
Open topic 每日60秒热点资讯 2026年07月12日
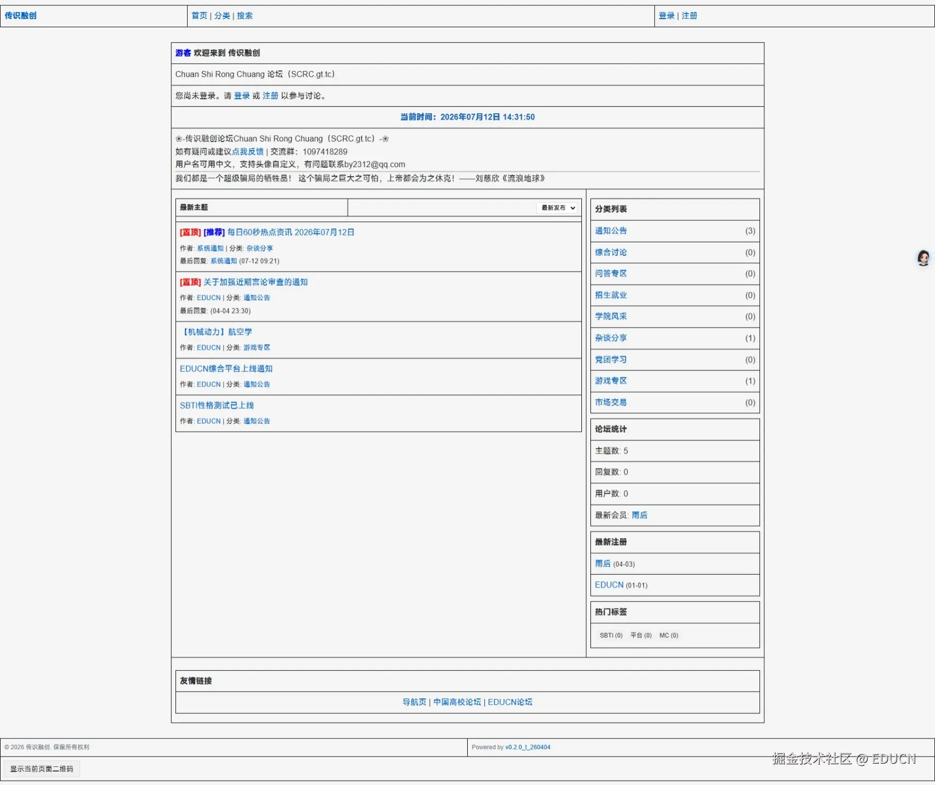[x=291, y=233]
